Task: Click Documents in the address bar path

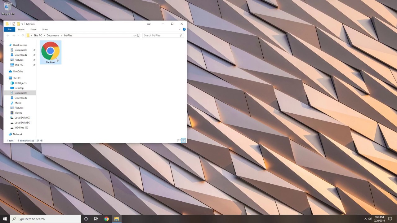Action: point(53,36)
